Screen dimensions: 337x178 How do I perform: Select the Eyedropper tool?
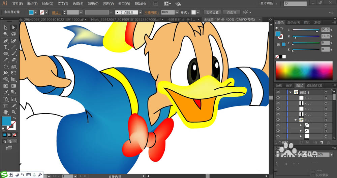[x=6, y=93]
